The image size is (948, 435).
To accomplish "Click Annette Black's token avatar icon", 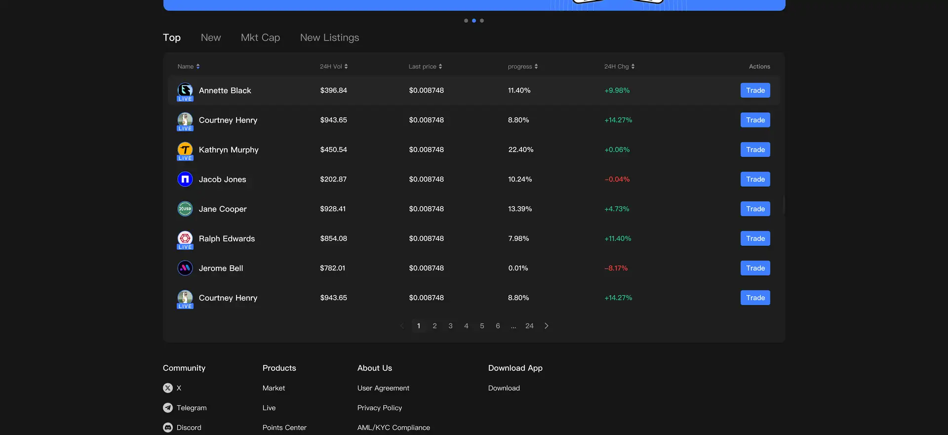I will [x=185, y=90].
